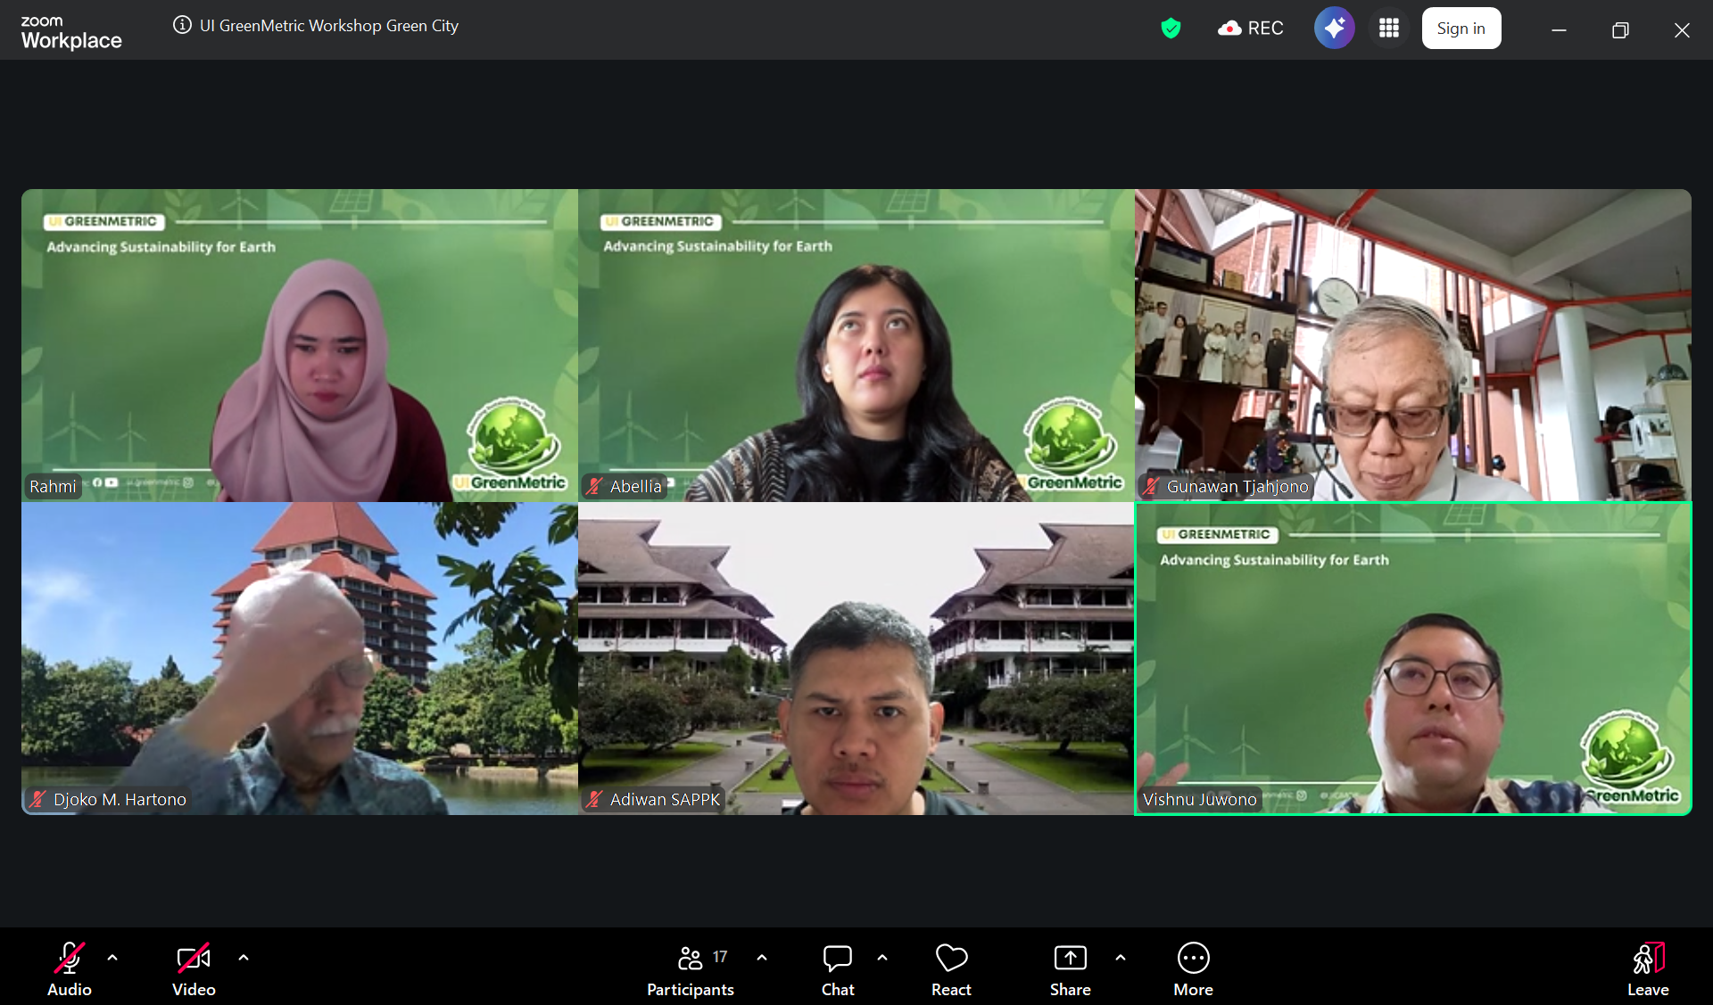Click the Zoom Workplace logo
Image resolution: width=1713 pixels, height=1005 pixels.
[x=71, y=32]
